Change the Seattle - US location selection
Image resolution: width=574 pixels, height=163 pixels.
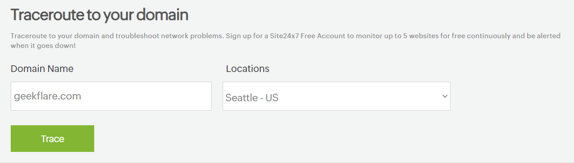click(x=337, y=96)
